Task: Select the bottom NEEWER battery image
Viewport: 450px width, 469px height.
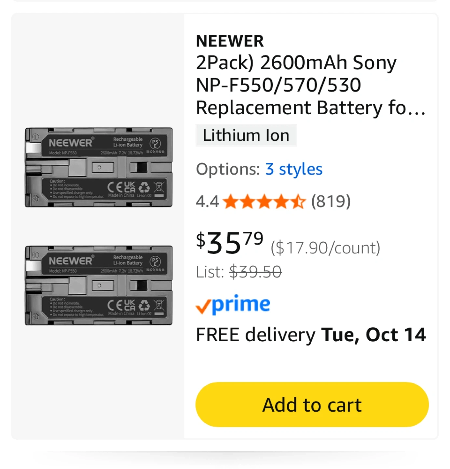Action: (99, 285)
